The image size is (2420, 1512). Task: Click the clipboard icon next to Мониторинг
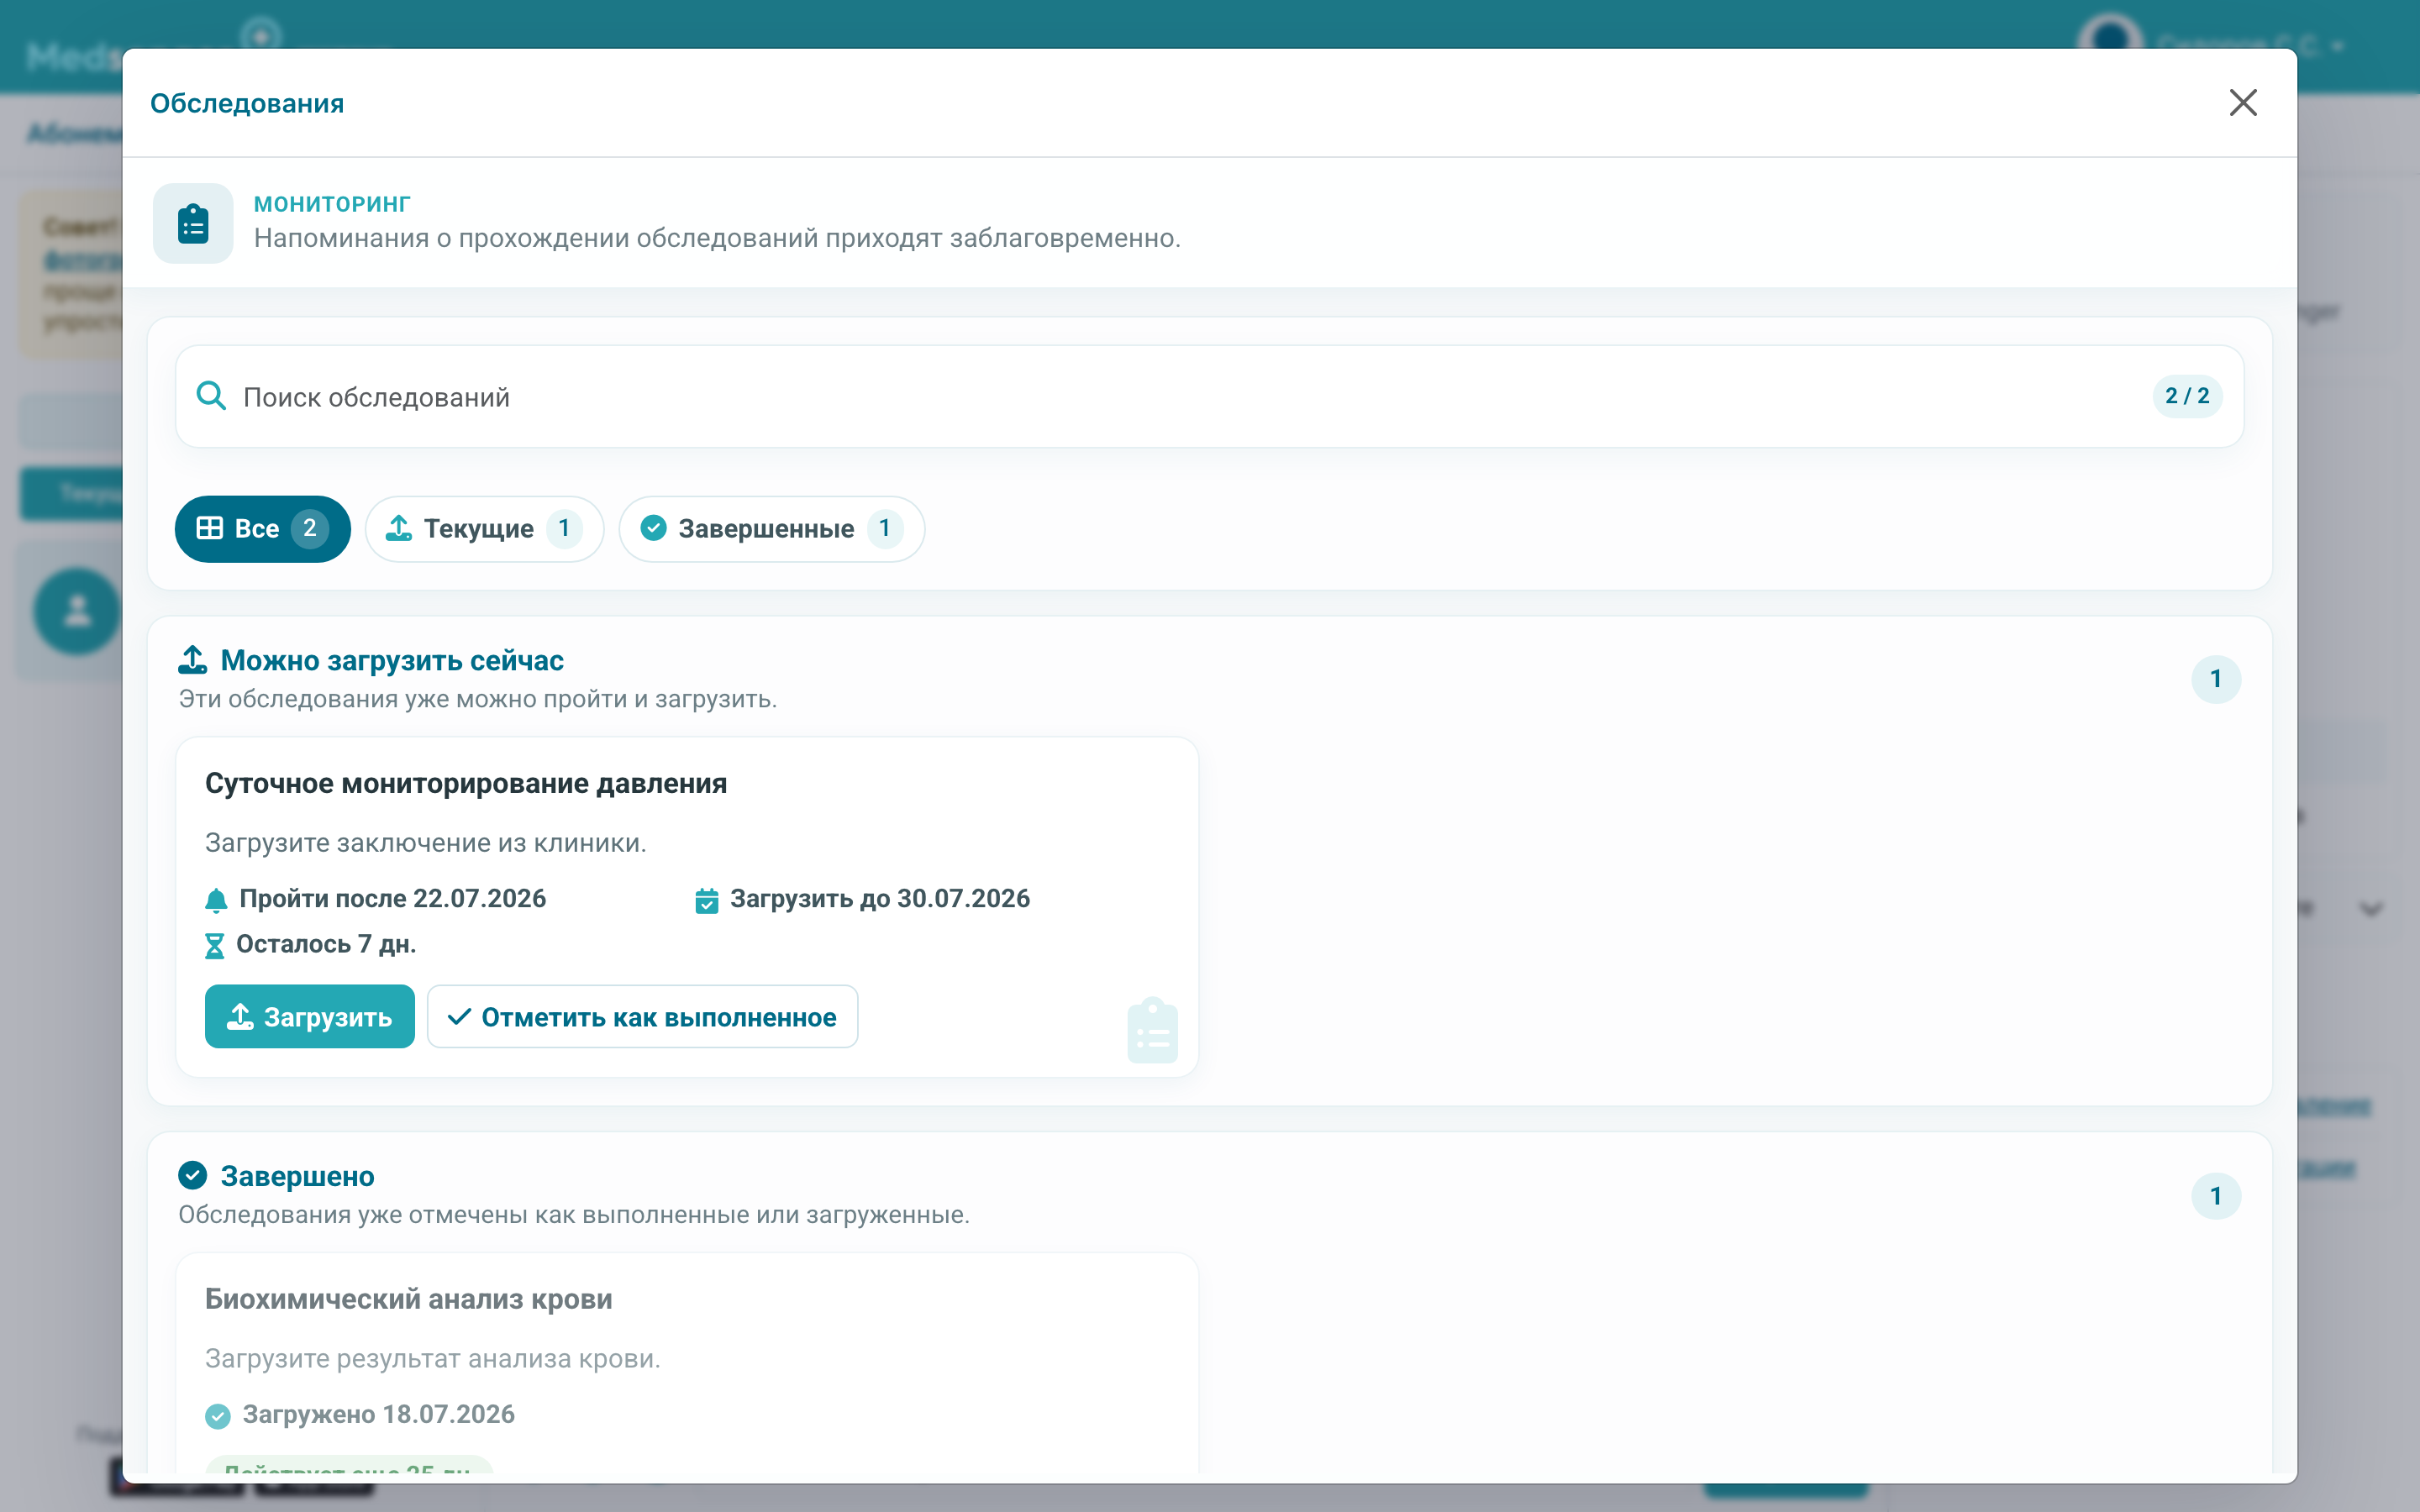[x=193, y=223]
